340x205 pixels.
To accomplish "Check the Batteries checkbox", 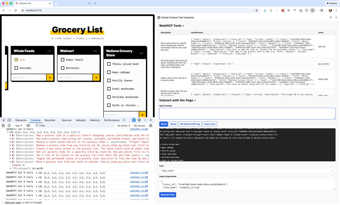I will 63,68.
